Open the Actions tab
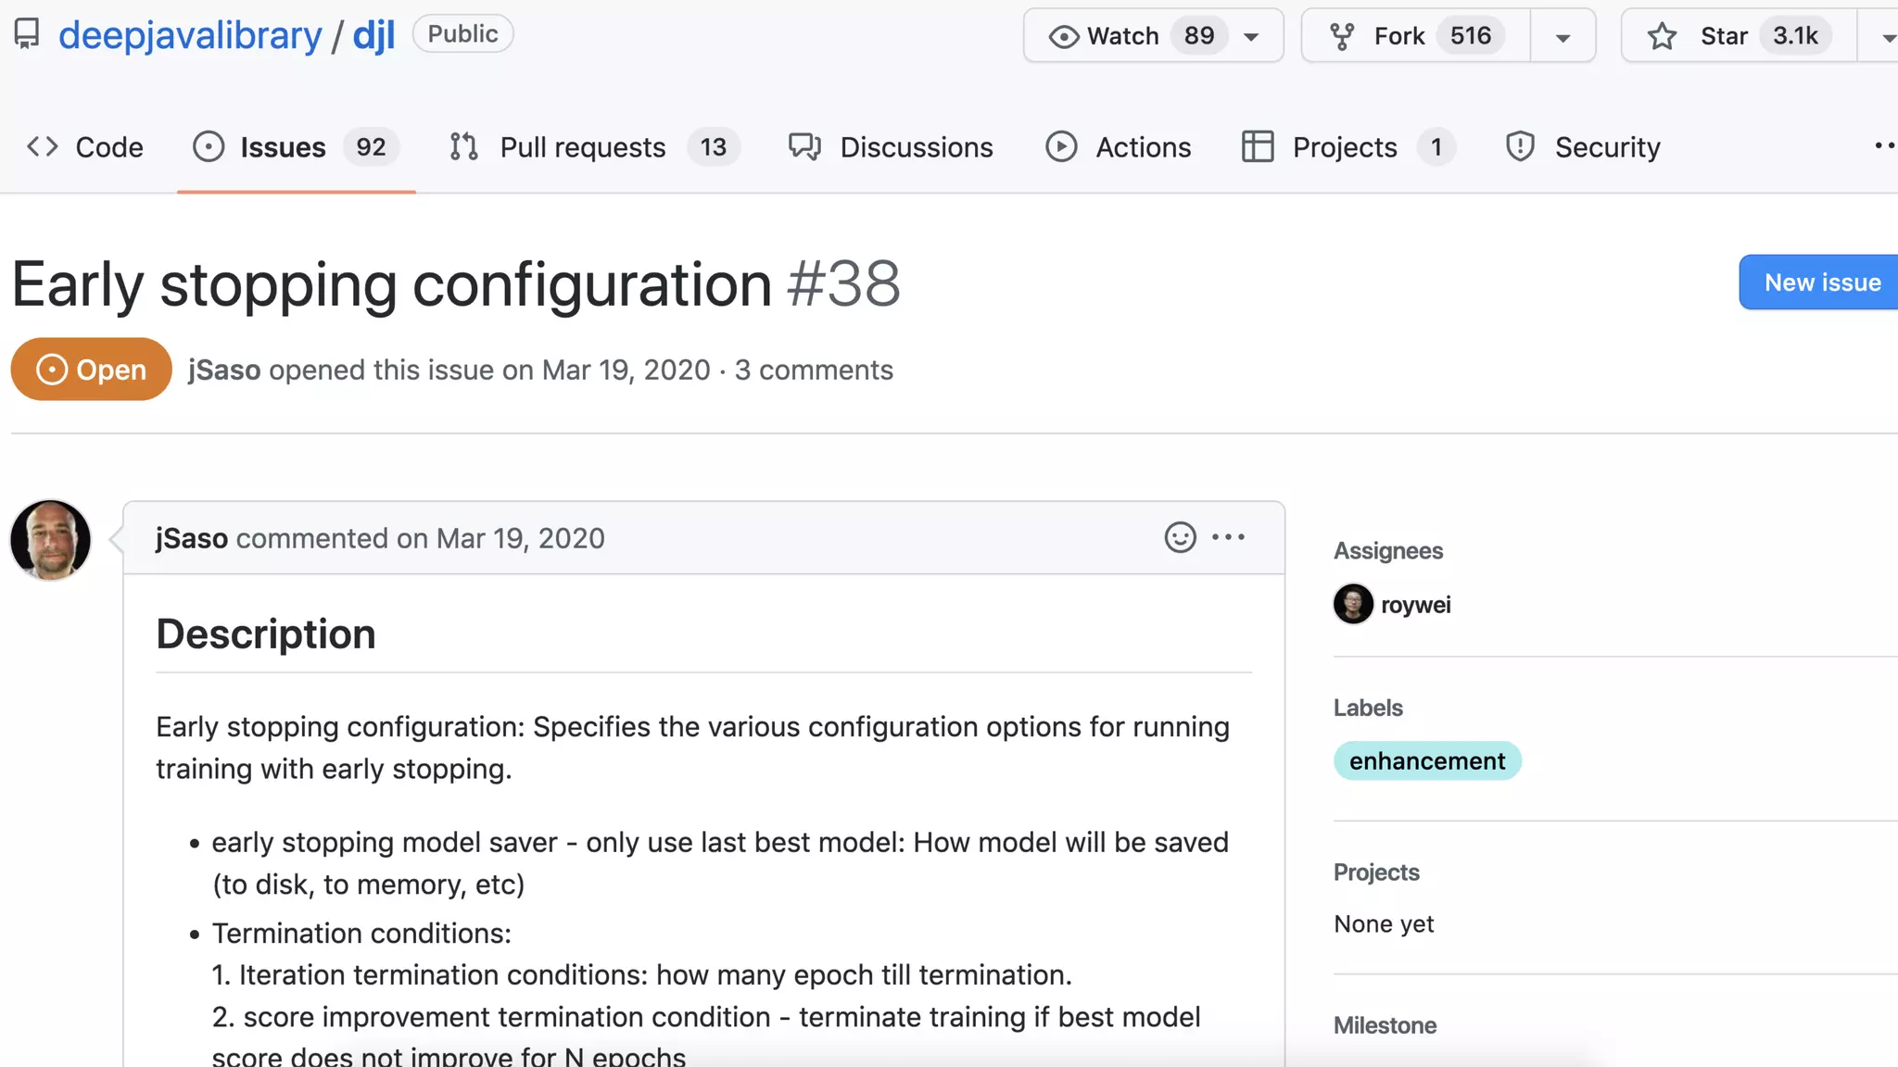Viewport: 1898px width, 1067px height. 1118,147
